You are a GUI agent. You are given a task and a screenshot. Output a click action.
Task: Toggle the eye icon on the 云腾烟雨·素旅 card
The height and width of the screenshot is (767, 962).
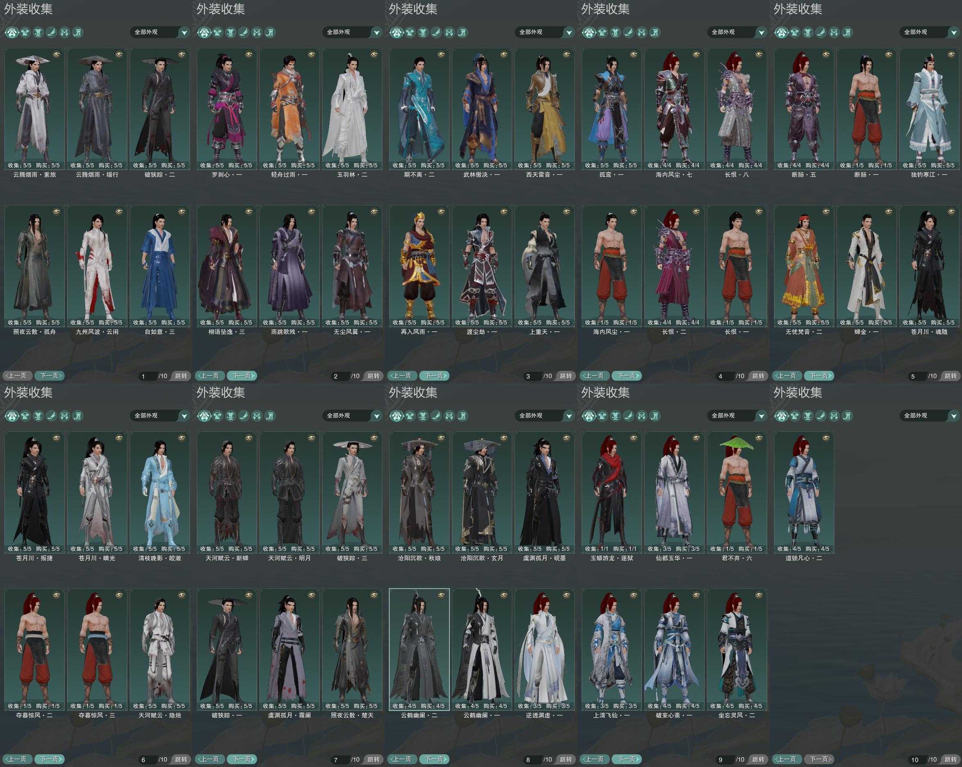(x=56, y=54)
